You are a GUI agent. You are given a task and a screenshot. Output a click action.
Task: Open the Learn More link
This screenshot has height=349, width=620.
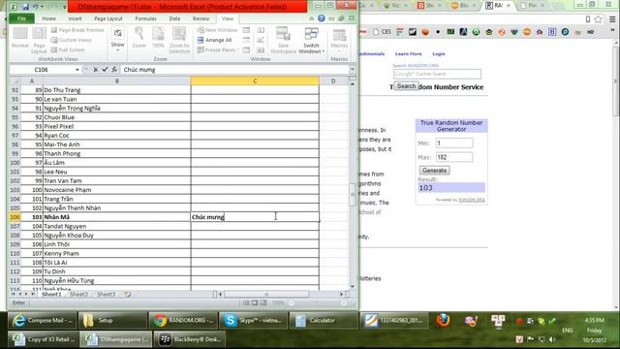coord(408,54)
